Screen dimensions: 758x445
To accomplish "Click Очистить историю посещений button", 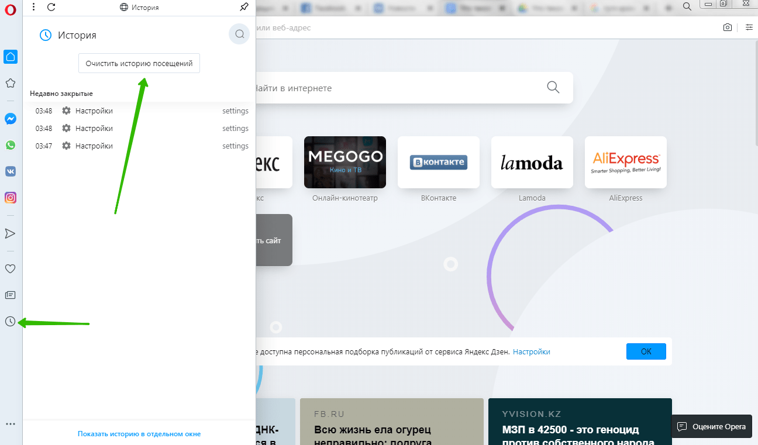I will [x=139, y=63].
